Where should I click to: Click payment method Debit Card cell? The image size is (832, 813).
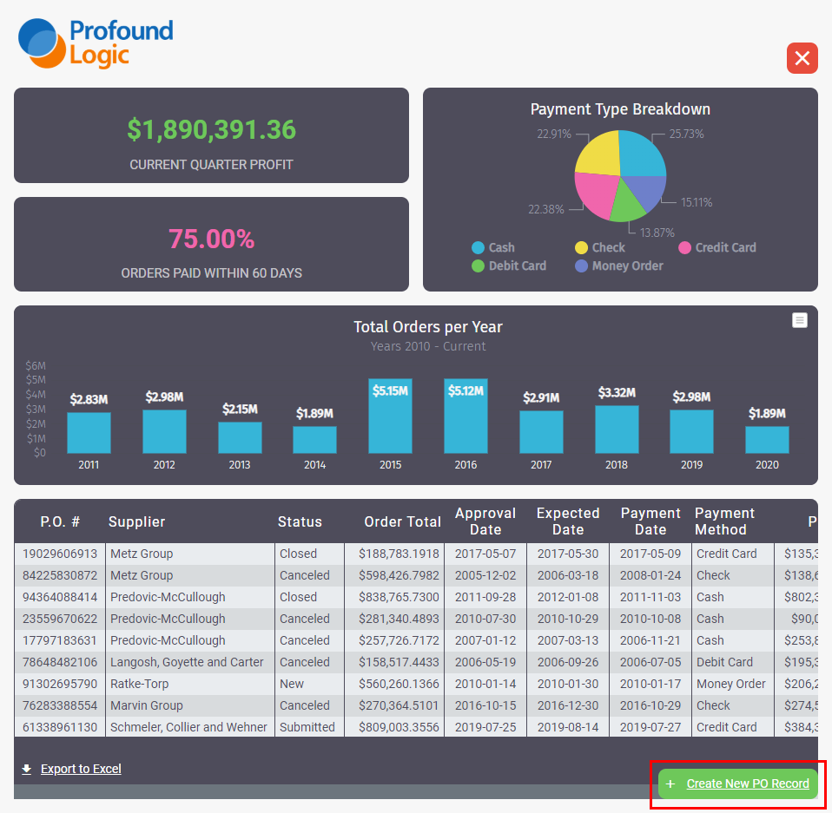point(733,662)
